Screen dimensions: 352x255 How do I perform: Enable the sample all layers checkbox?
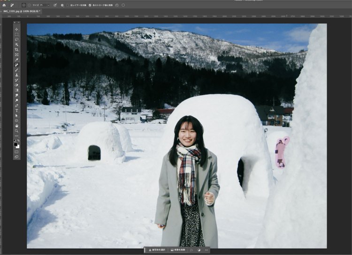68,5
